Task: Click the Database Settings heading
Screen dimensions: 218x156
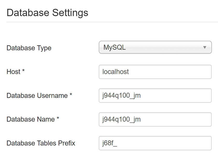Action: click(x=47, y=12)
